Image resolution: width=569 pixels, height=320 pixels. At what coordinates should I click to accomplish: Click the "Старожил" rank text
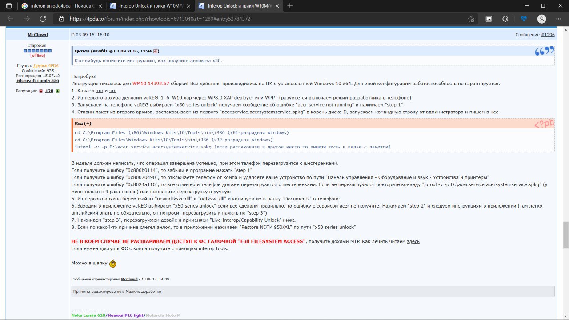tap(38, 45)
